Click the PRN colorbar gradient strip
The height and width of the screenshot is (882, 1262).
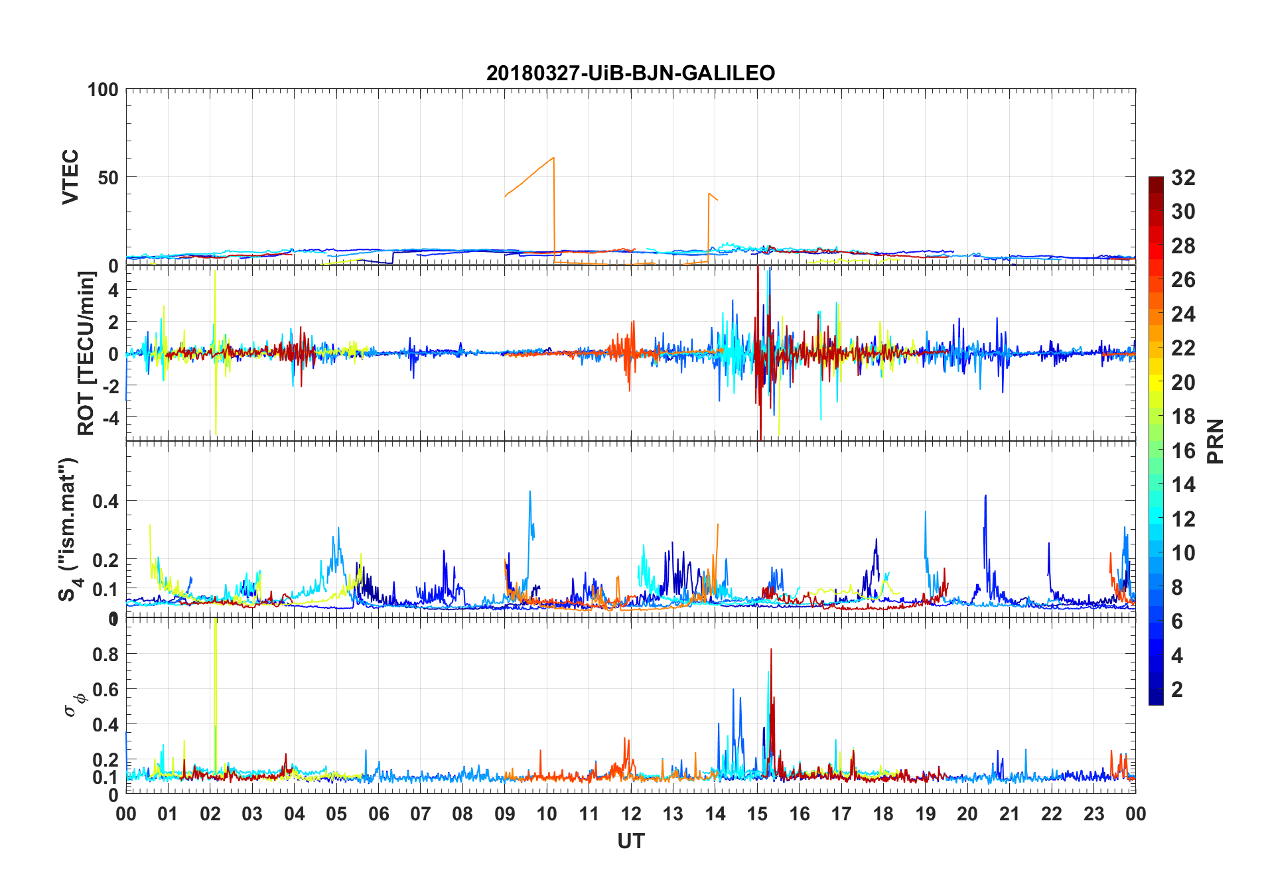coord(1156,440)
